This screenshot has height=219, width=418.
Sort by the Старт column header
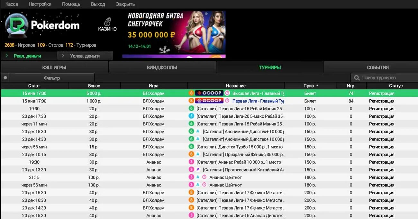(34, 86)
